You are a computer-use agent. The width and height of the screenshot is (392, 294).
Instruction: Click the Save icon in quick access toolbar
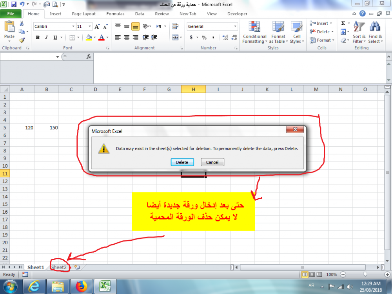(13, 4)
